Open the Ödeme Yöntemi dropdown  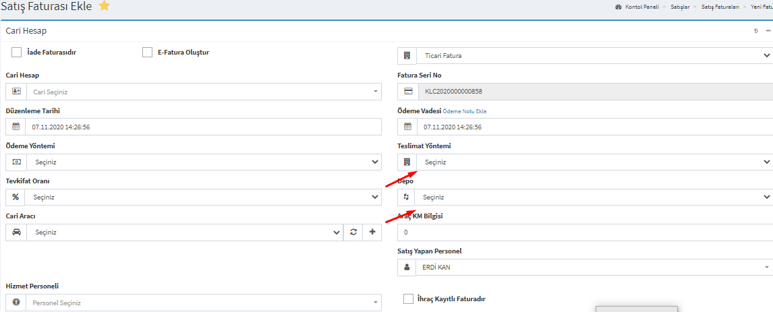point(202,162)
